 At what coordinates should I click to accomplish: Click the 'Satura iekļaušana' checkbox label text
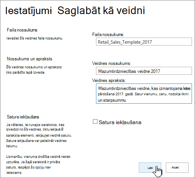point(120,122)
